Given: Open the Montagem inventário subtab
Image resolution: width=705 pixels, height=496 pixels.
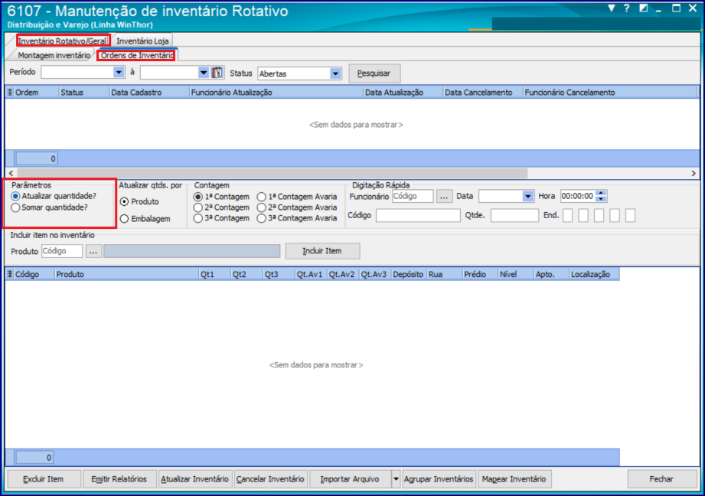Looking at the screenshot, I should (x=54, y=55).
